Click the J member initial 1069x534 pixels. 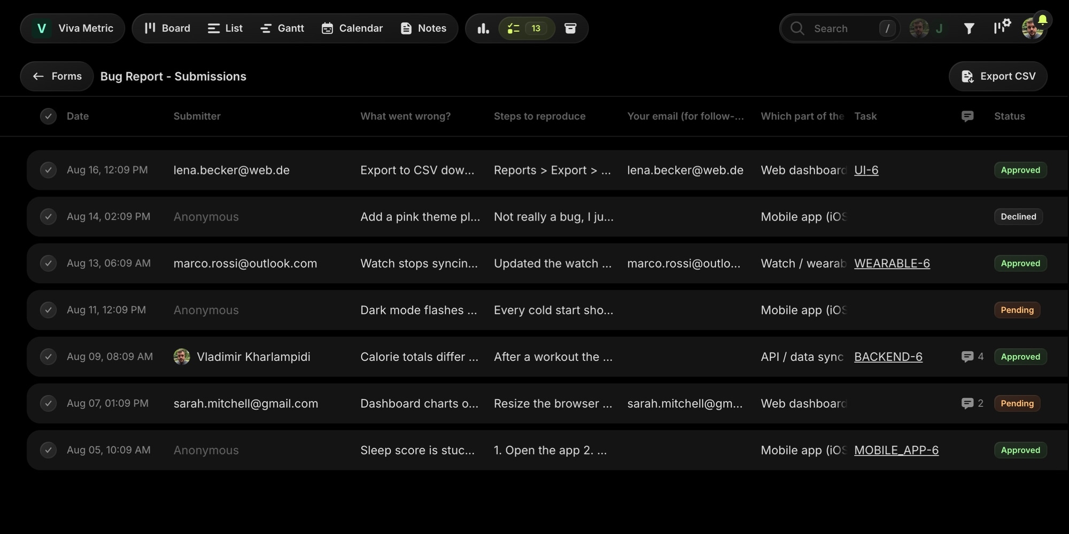coord(939,28)
